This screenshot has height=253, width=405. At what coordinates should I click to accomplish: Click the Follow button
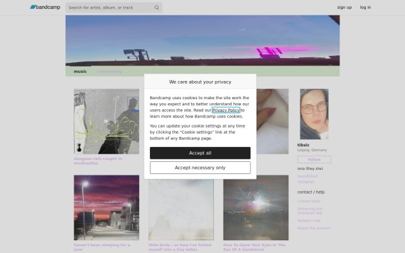pyautogui.click(x=314, y=159)
